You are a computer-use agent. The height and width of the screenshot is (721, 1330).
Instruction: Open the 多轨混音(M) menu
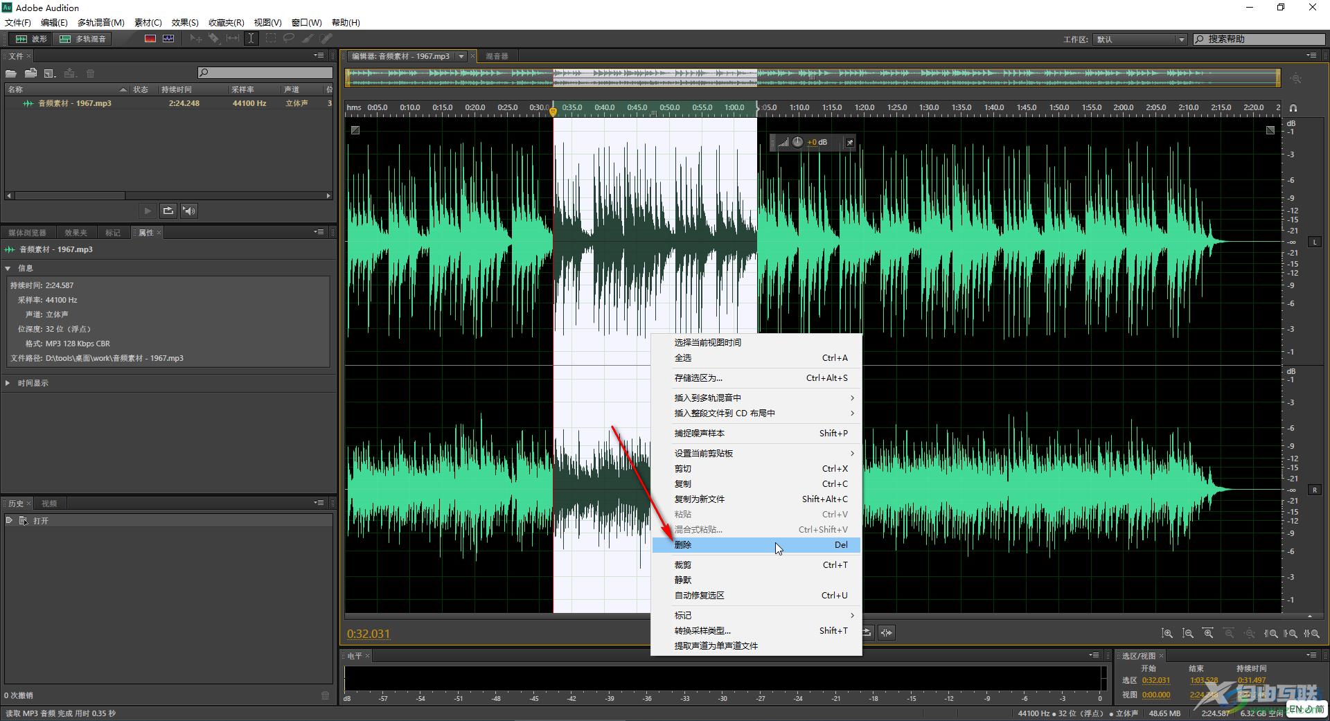101,22
